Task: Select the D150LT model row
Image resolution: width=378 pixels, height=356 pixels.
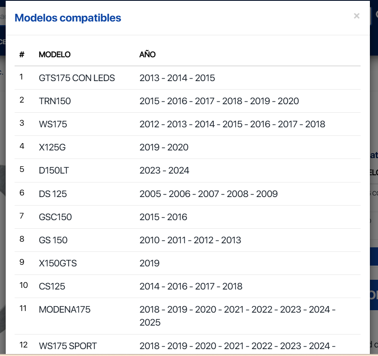Action: (x=54, y=171)
